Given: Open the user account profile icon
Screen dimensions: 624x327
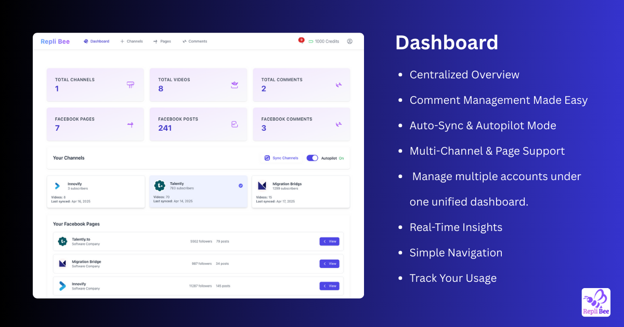Looking at the screenshot, I should pos(349,41).
